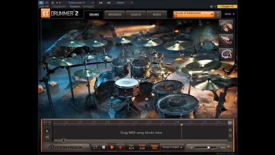Select the shaker percussion thumbnail
This screenshot has height=155, width=275.
point(226,40)
